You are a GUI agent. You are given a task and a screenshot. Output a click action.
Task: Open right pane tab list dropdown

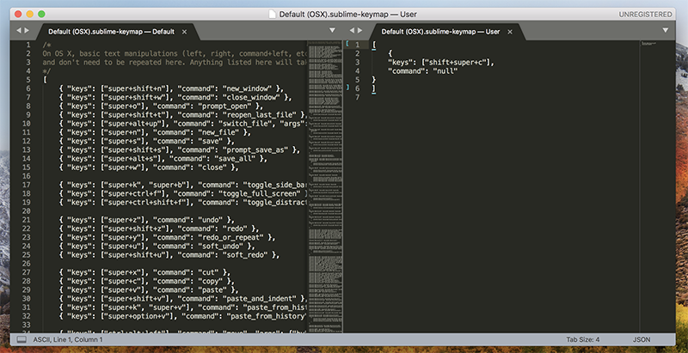tap(666, 31)
